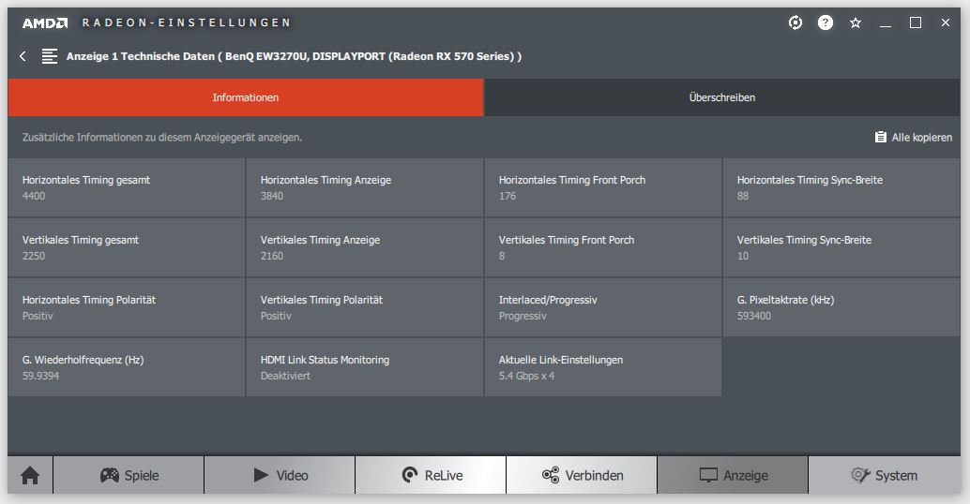Switch to the Überschreiben tab
Image resolution: width=970 pixels, height=504 pixels.
coord(722,97)
